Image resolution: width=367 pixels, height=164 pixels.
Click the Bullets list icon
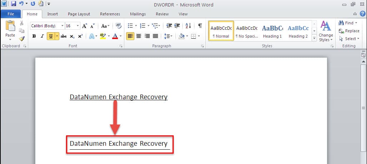pos(130,26)
